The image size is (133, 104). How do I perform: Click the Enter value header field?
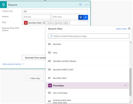tap(65, 17)
